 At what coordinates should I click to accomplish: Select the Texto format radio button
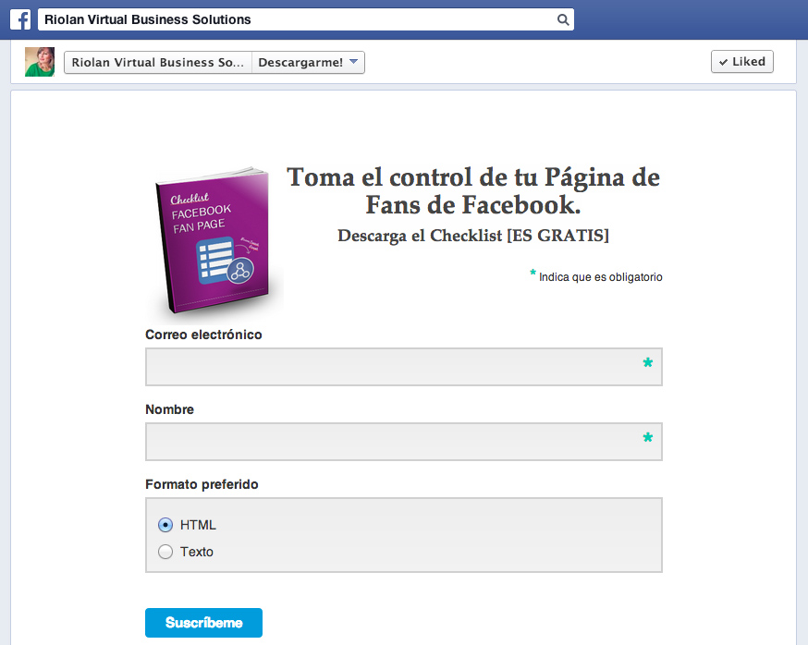(165, 552)
